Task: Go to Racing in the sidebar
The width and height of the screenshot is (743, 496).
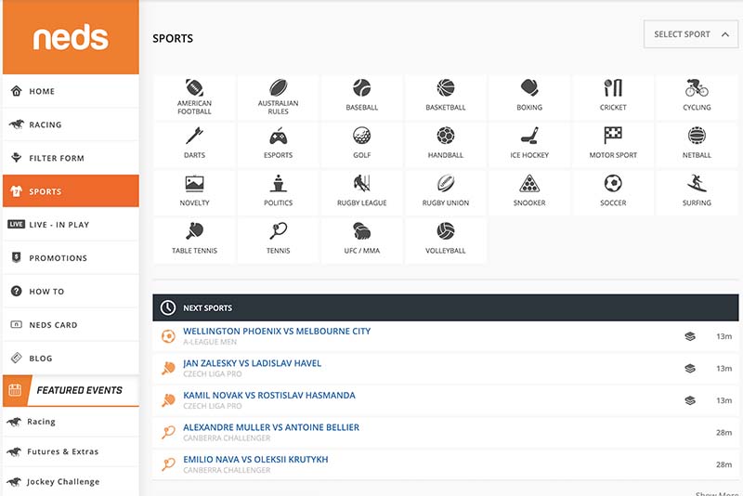Action: point(45,124)
